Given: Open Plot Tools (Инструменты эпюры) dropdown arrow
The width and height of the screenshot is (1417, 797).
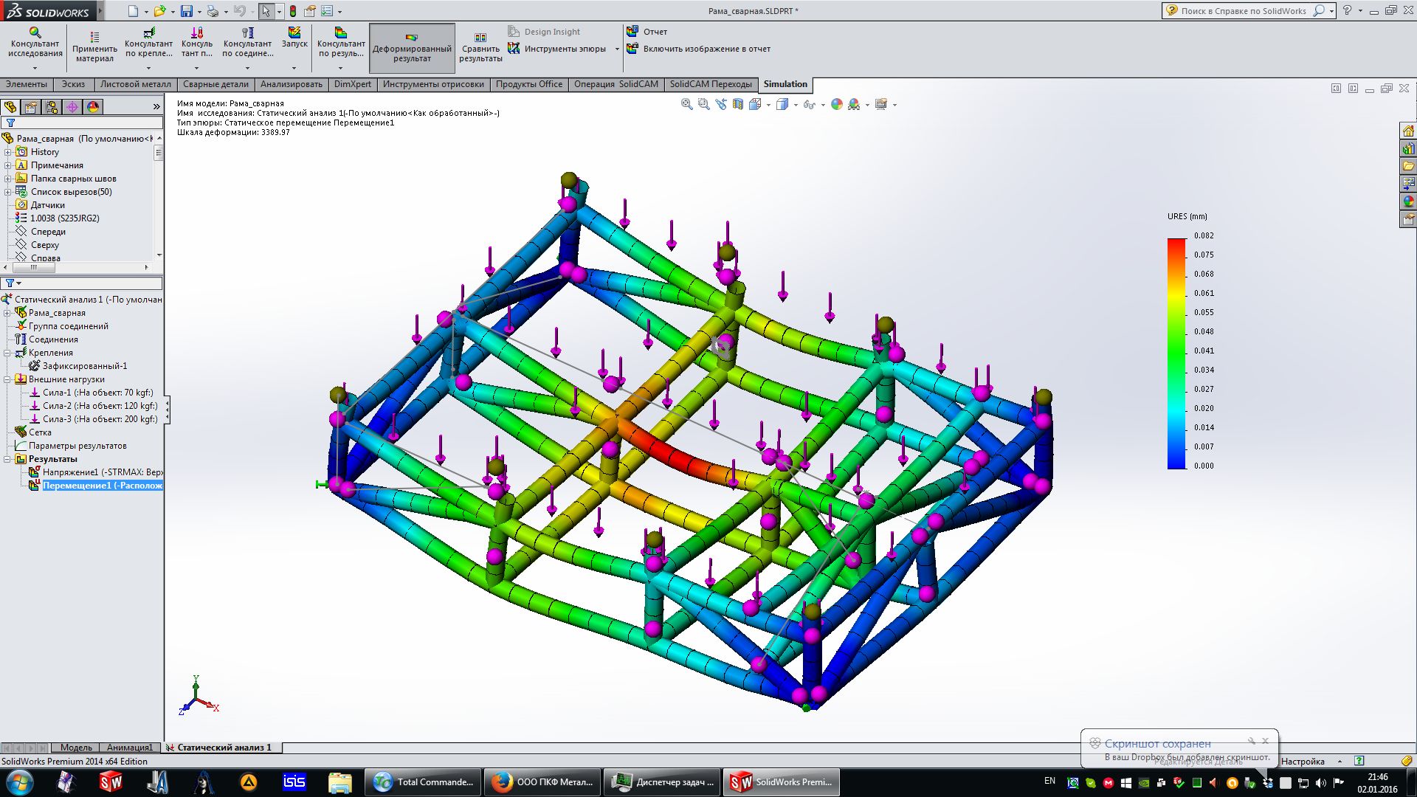Looking at the screenshot, I should click(x=617, y=49).
